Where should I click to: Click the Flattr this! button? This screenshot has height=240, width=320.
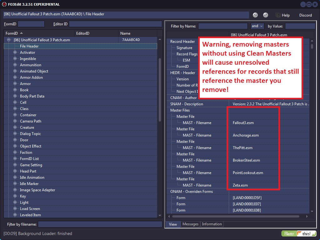(x=299, y=233)
